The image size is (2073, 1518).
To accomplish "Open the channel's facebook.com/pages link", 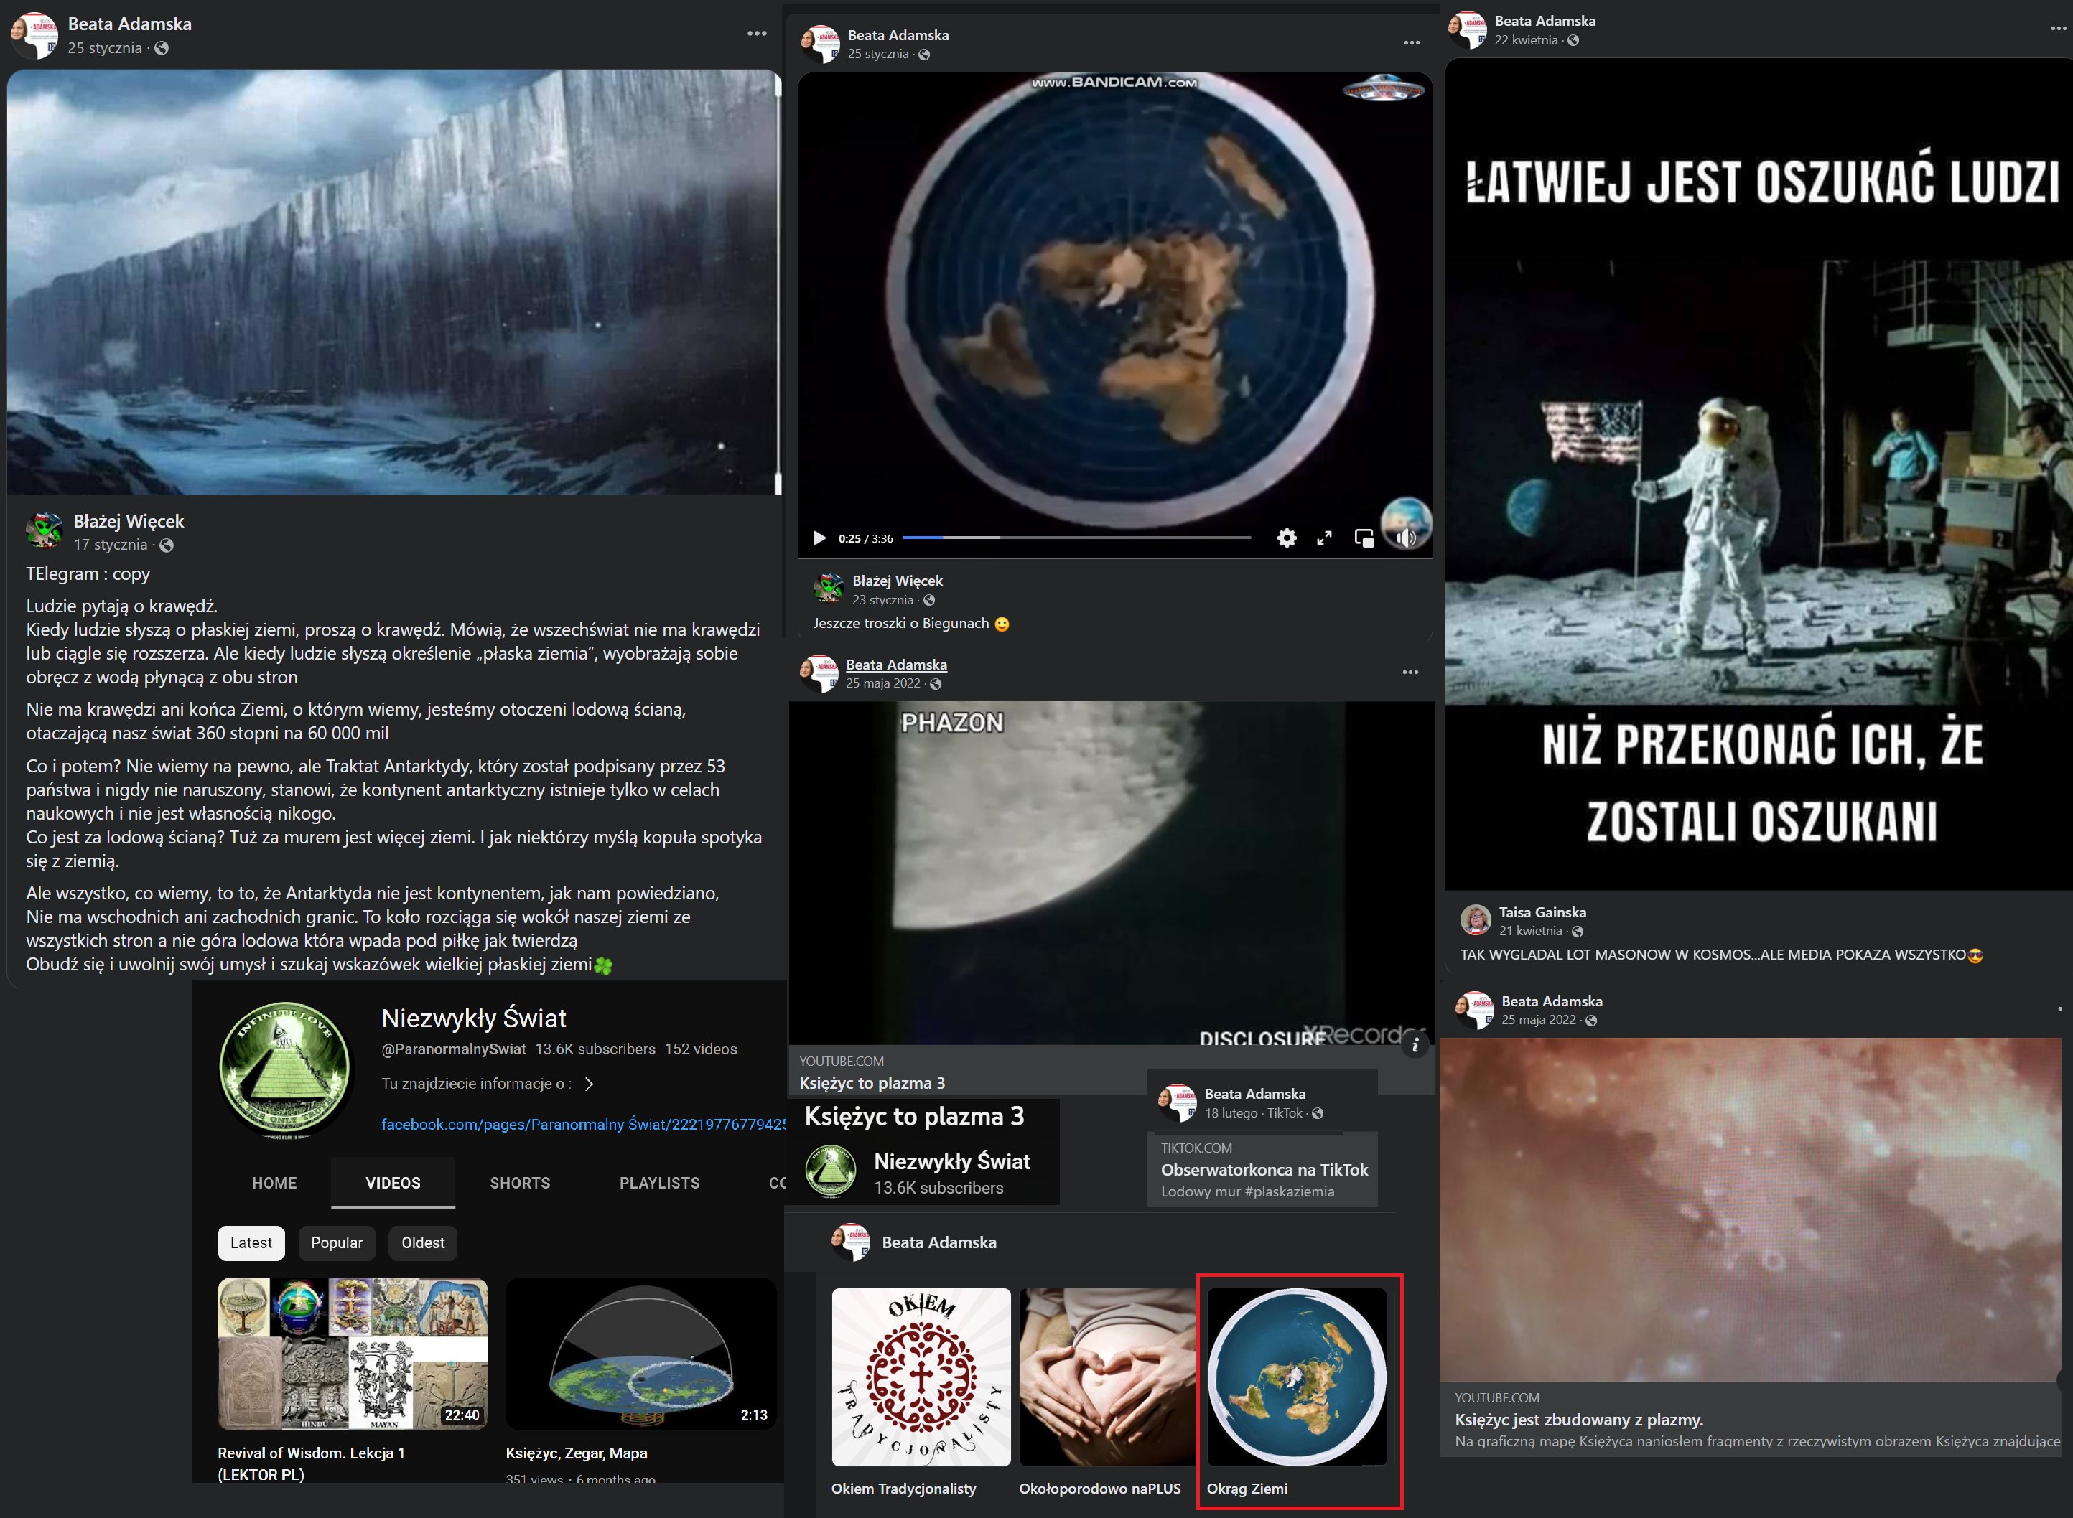I will click(584, 1124).
